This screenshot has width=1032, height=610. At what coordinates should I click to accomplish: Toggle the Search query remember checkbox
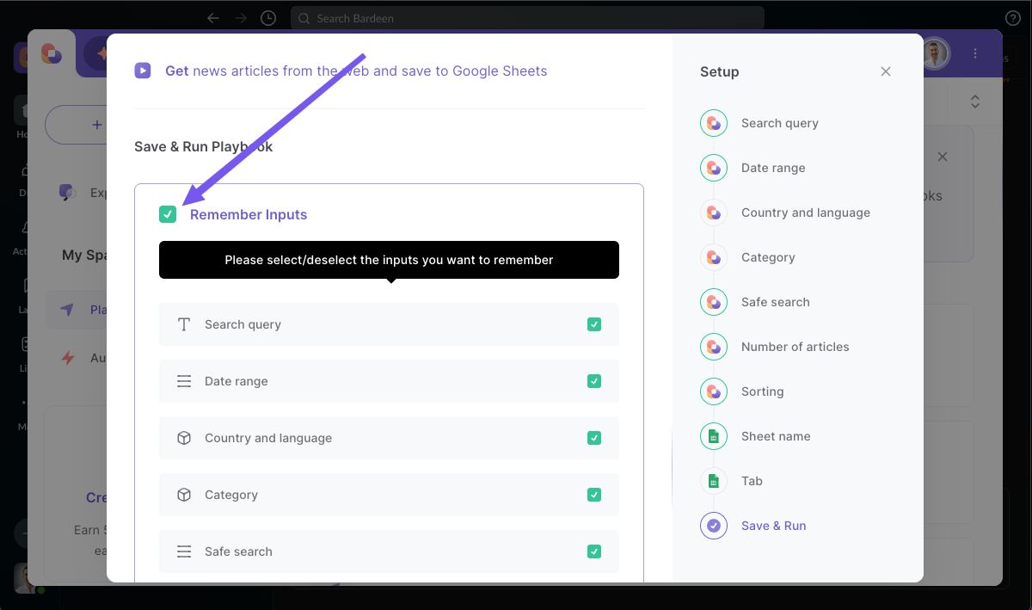point(594,324)
